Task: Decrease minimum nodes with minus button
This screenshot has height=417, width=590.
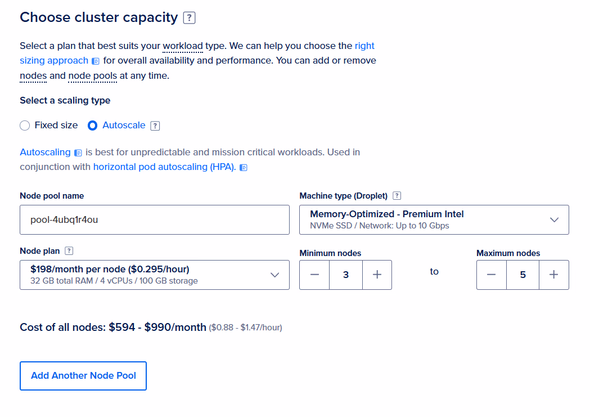Action: click(314, 275)
